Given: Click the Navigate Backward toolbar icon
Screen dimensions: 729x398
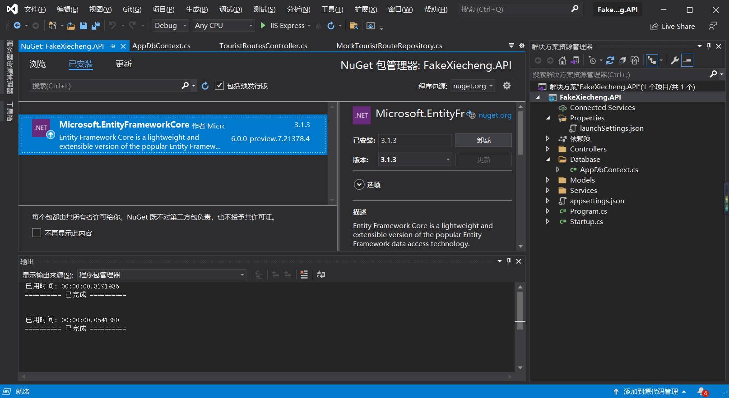Looking at the screenshot, I should coord(17,26).
